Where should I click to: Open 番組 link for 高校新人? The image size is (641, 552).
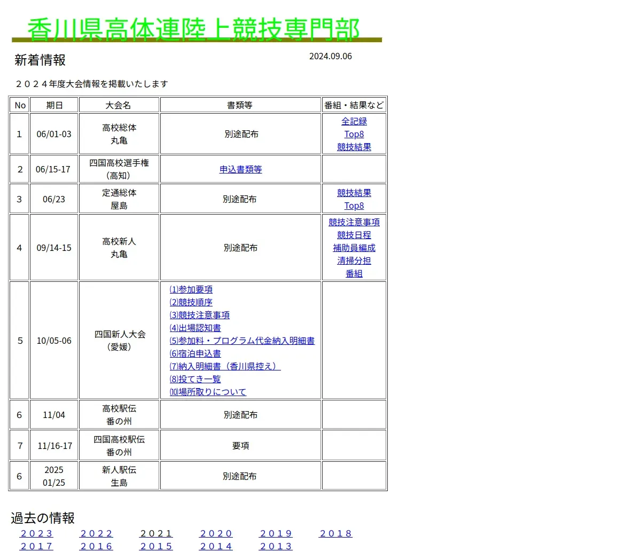click(354, 273)
